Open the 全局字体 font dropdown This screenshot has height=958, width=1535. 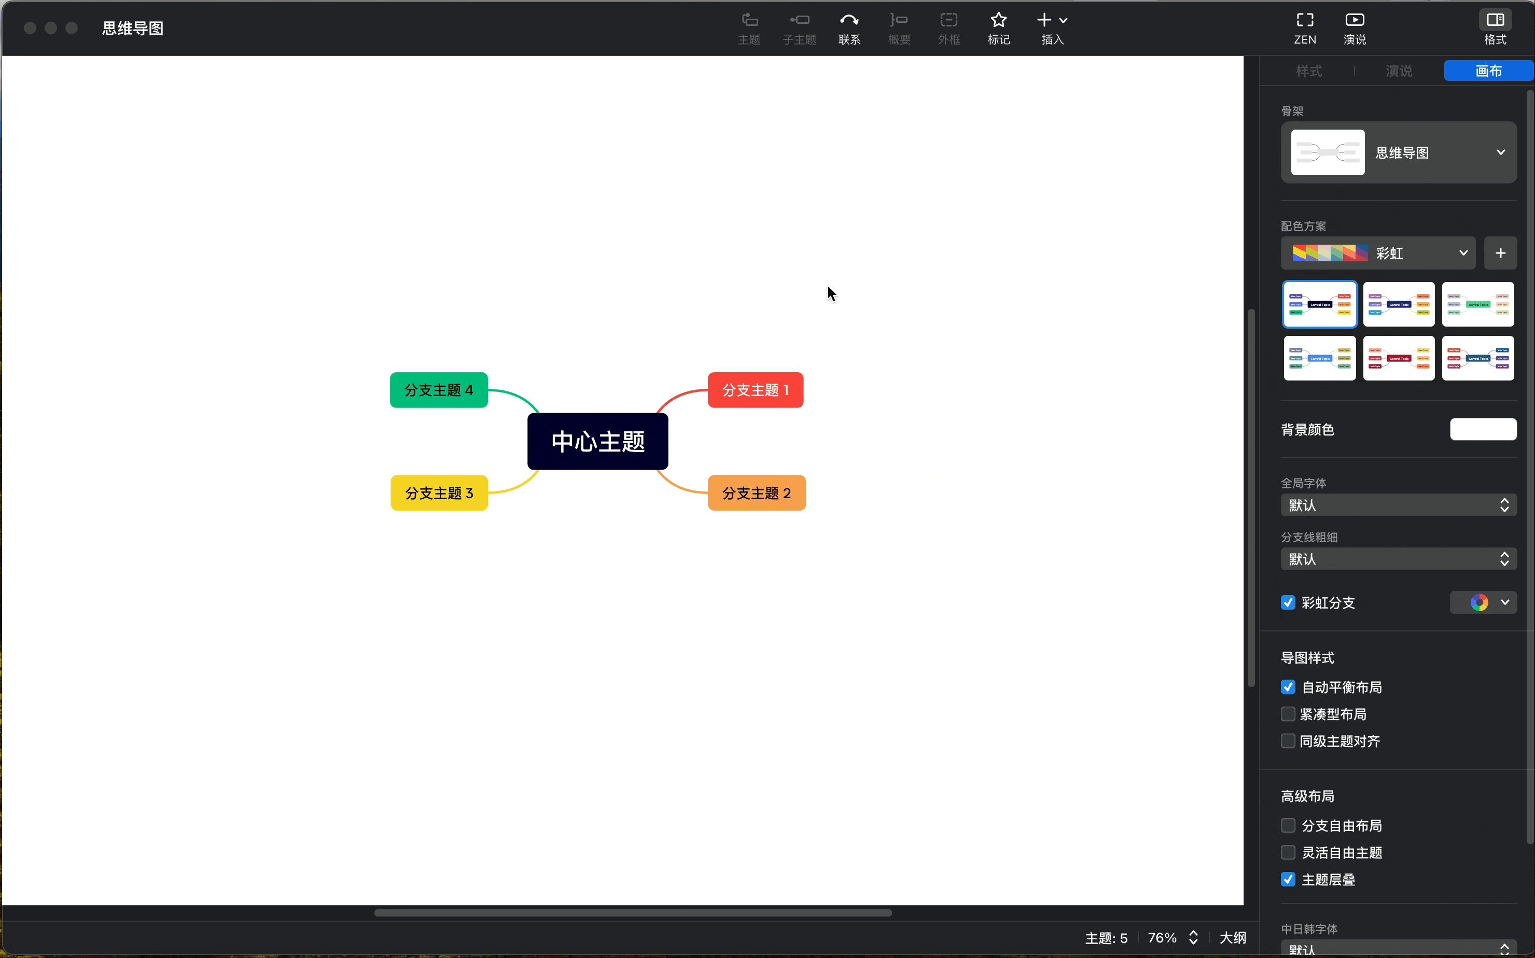(x=1398, y=505)
